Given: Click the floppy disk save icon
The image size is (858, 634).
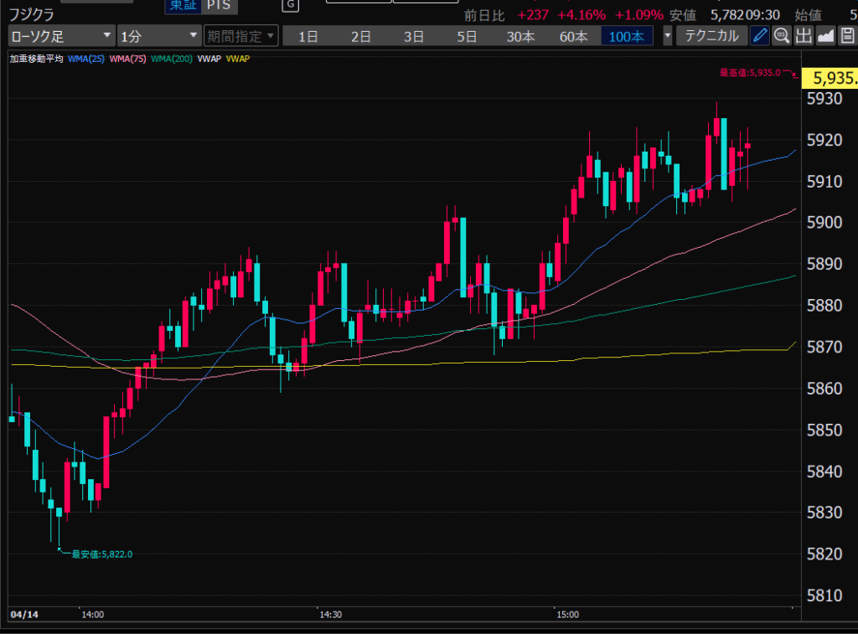Looking at the screenshot, I should pyautogui.click(x=847, y=35).
